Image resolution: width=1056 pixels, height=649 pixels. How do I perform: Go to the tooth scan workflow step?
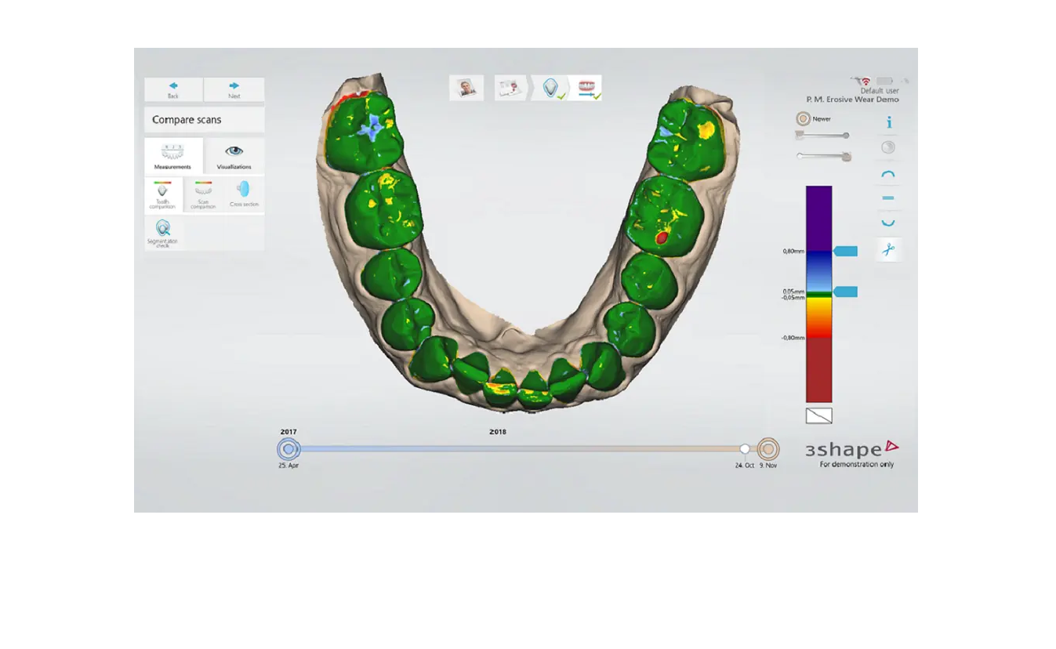[x=551, y=88]
